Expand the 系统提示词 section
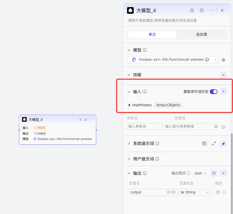Image resolution: width=233 pixels, height=214 pixels. coord(129,143)
